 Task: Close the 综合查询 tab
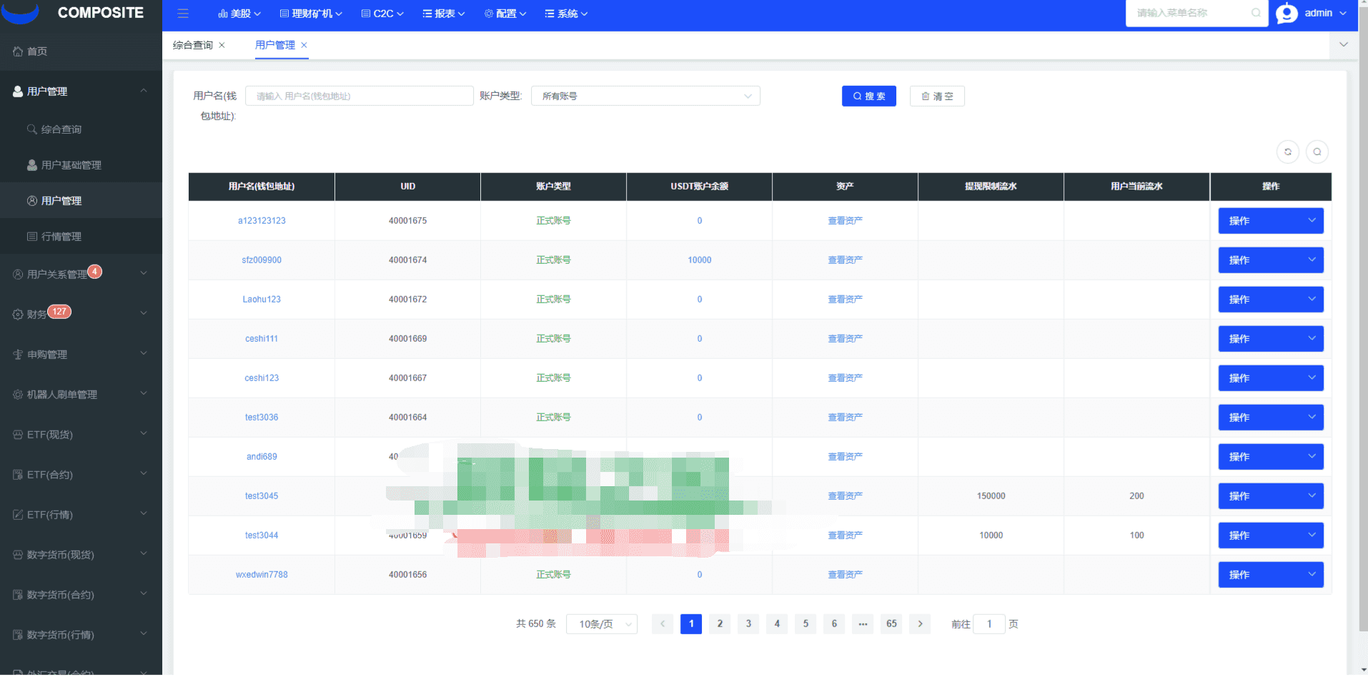pyautogui.click(x=222, y=45)
